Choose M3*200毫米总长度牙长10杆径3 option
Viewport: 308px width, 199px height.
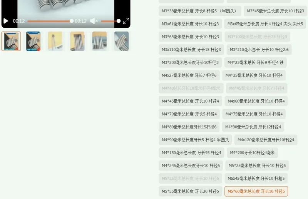click(190, 62)
